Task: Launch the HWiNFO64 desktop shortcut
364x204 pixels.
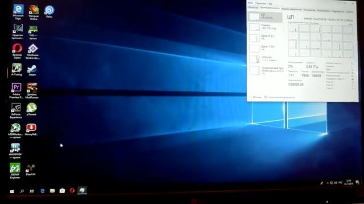Action: click(15, 151)
